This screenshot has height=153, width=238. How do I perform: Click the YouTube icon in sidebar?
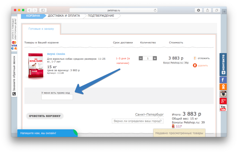[x=223, y=108]
